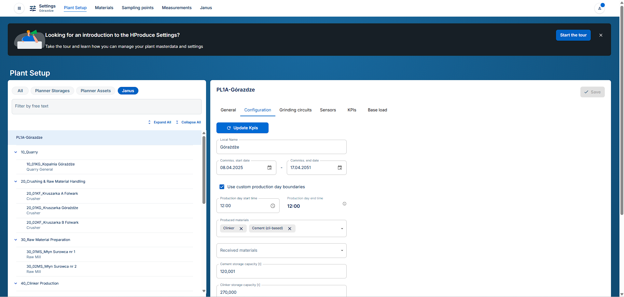
Task: Go to the Measurements menu
Action: [177, 8]
